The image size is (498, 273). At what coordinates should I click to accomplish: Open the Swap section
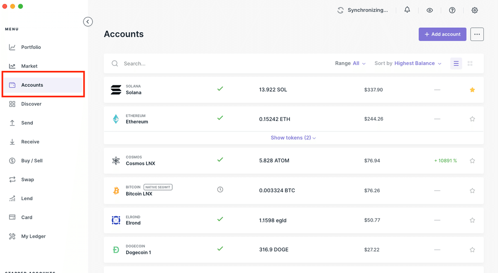(x=27, y=179)
